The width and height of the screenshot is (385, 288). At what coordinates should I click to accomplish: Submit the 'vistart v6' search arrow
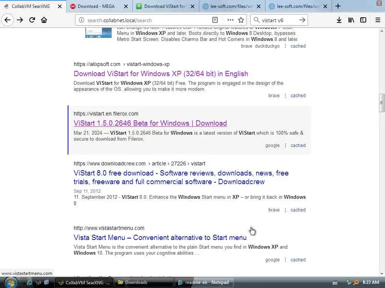tap(302, 20)
